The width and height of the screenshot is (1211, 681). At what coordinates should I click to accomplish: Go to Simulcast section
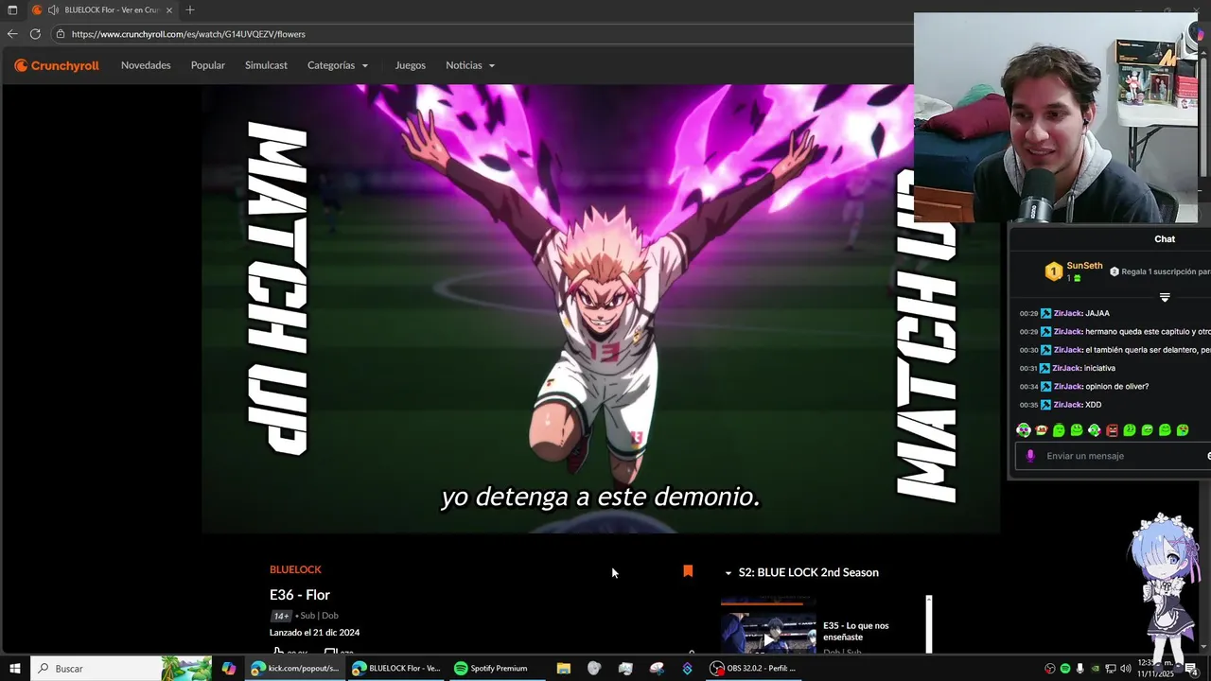[266, 65]
